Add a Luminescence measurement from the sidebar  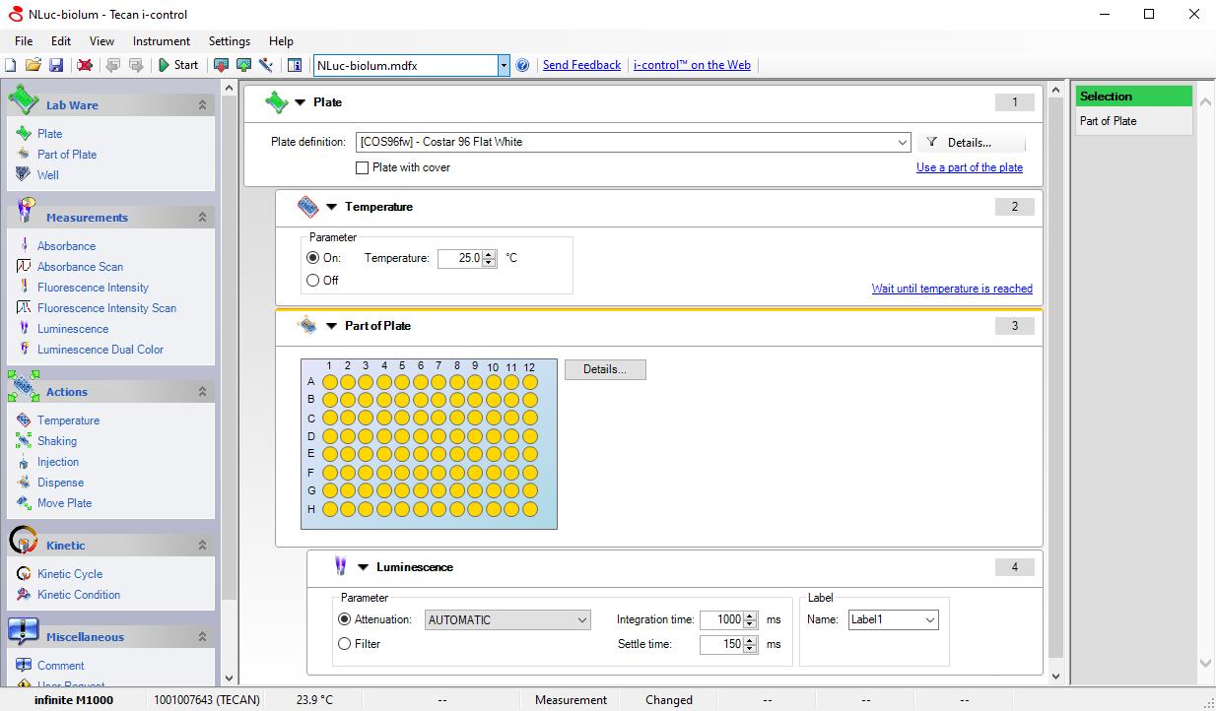pos(73,329)
